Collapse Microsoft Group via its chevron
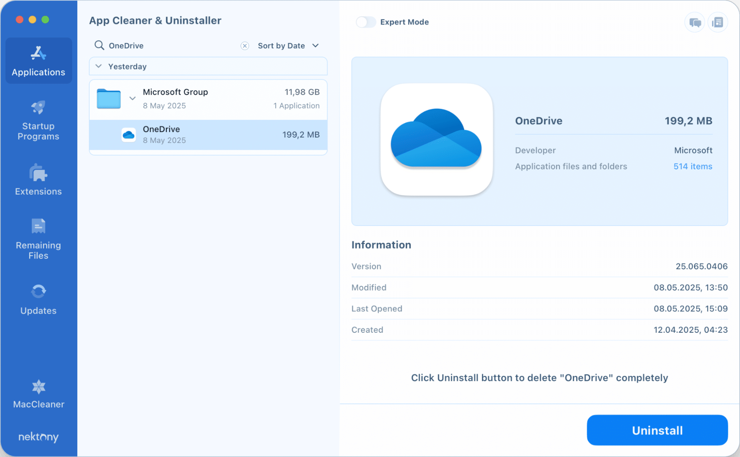The image size is (740, 457). coord(132,98)
